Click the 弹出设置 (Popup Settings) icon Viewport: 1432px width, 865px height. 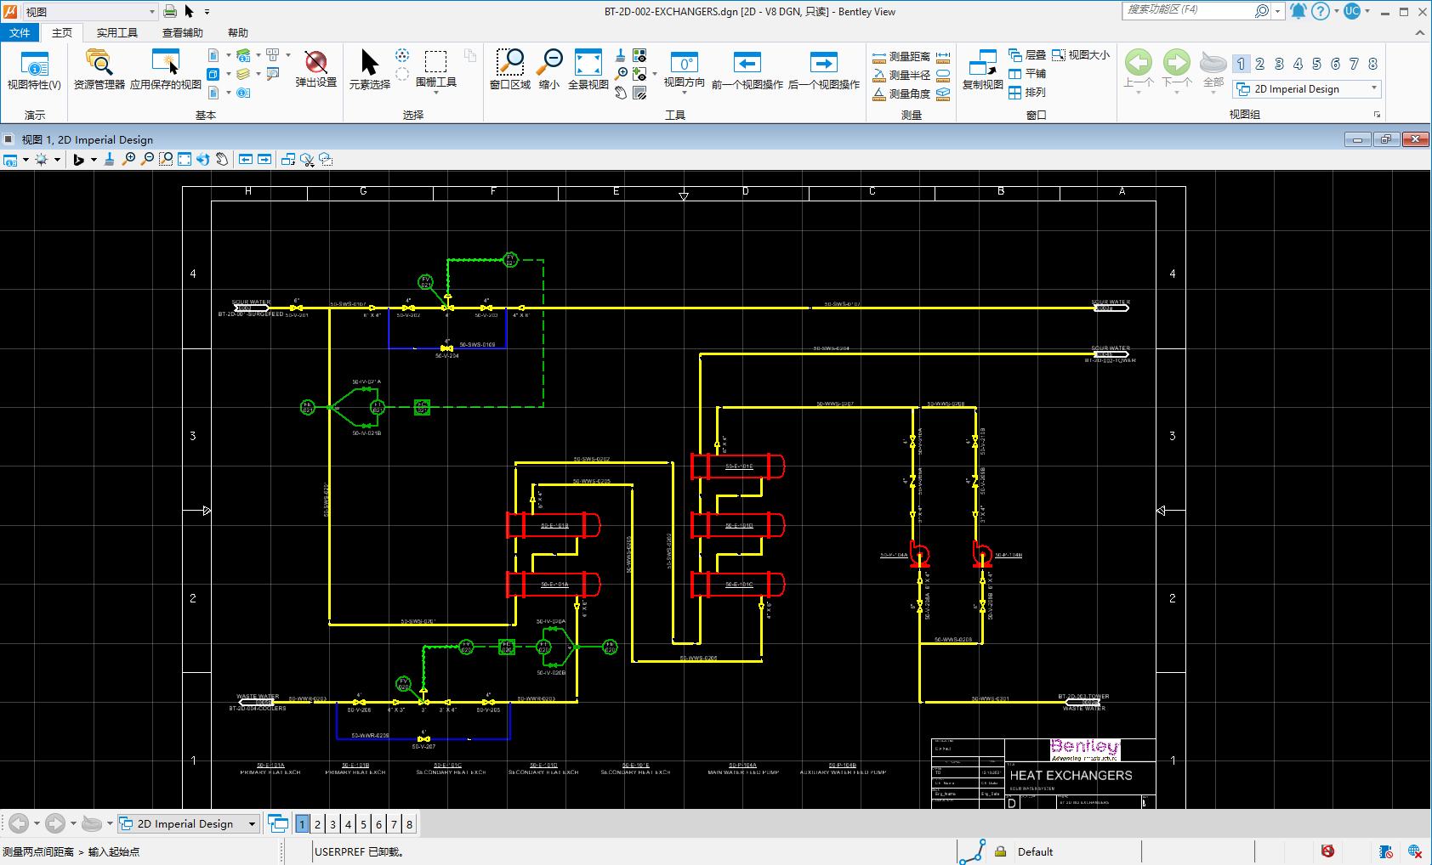click(315, 63)
